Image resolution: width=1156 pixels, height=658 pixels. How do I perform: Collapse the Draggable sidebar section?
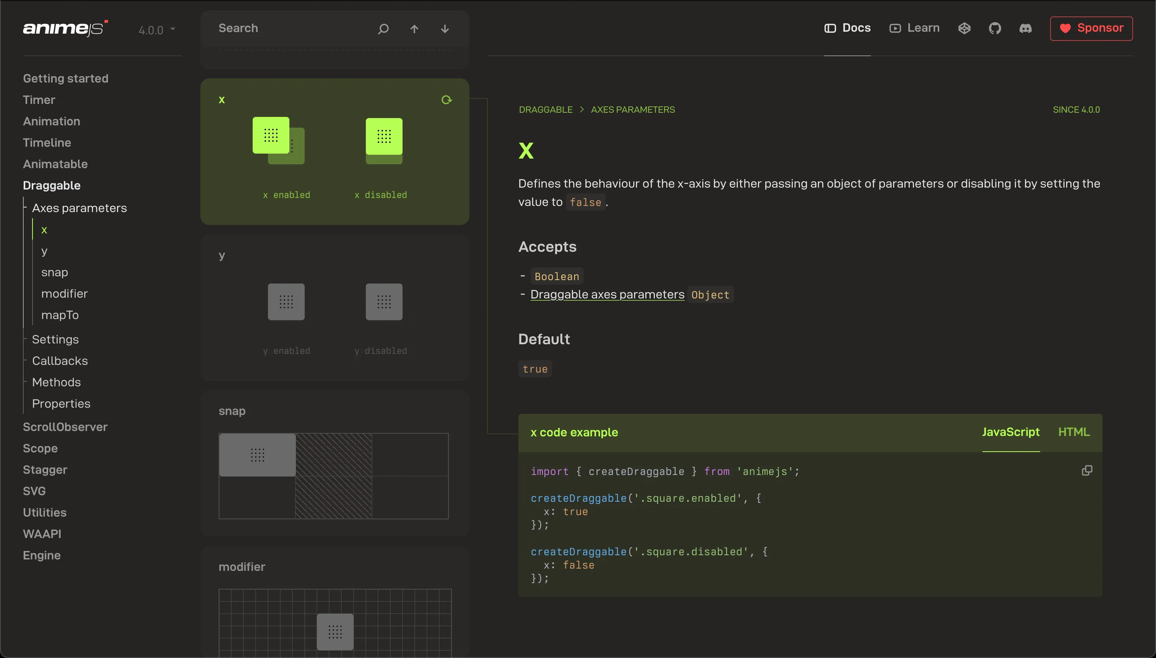point(52,185)
